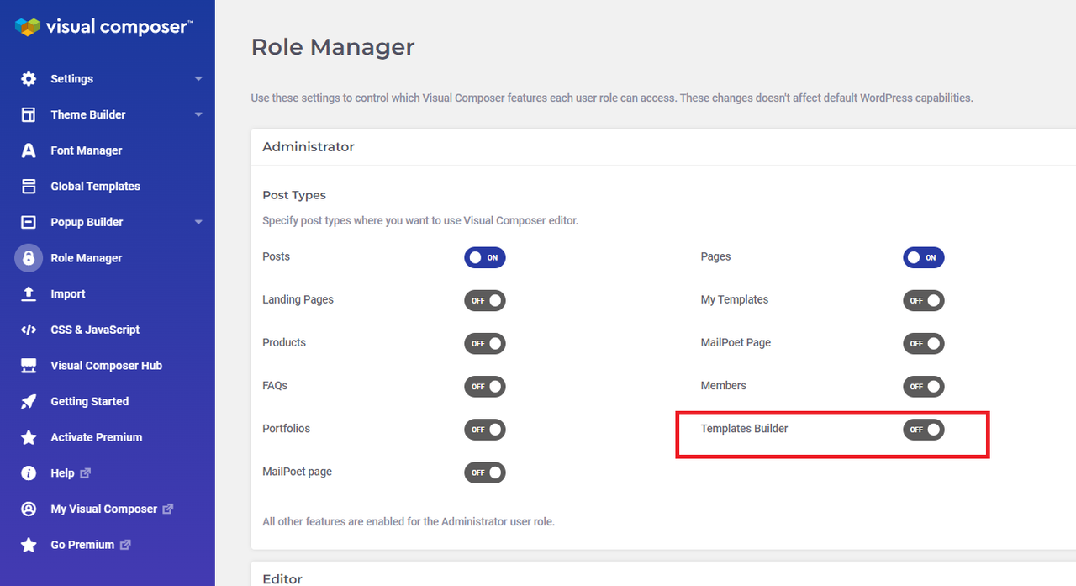Viewport: 1076px width, 586px height.
Task: Click the Help info icon
Action: coord(29,473)
